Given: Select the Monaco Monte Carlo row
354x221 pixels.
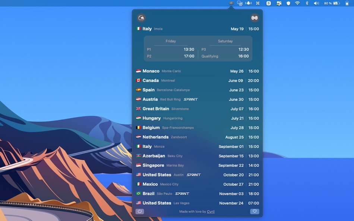Looking at the screenshot, I should 197,71.
